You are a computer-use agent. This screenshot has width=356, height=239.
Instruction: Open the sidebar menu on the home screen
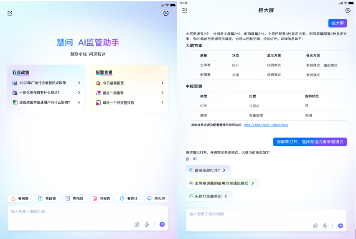pyautogui.click(x=10, y=13)
